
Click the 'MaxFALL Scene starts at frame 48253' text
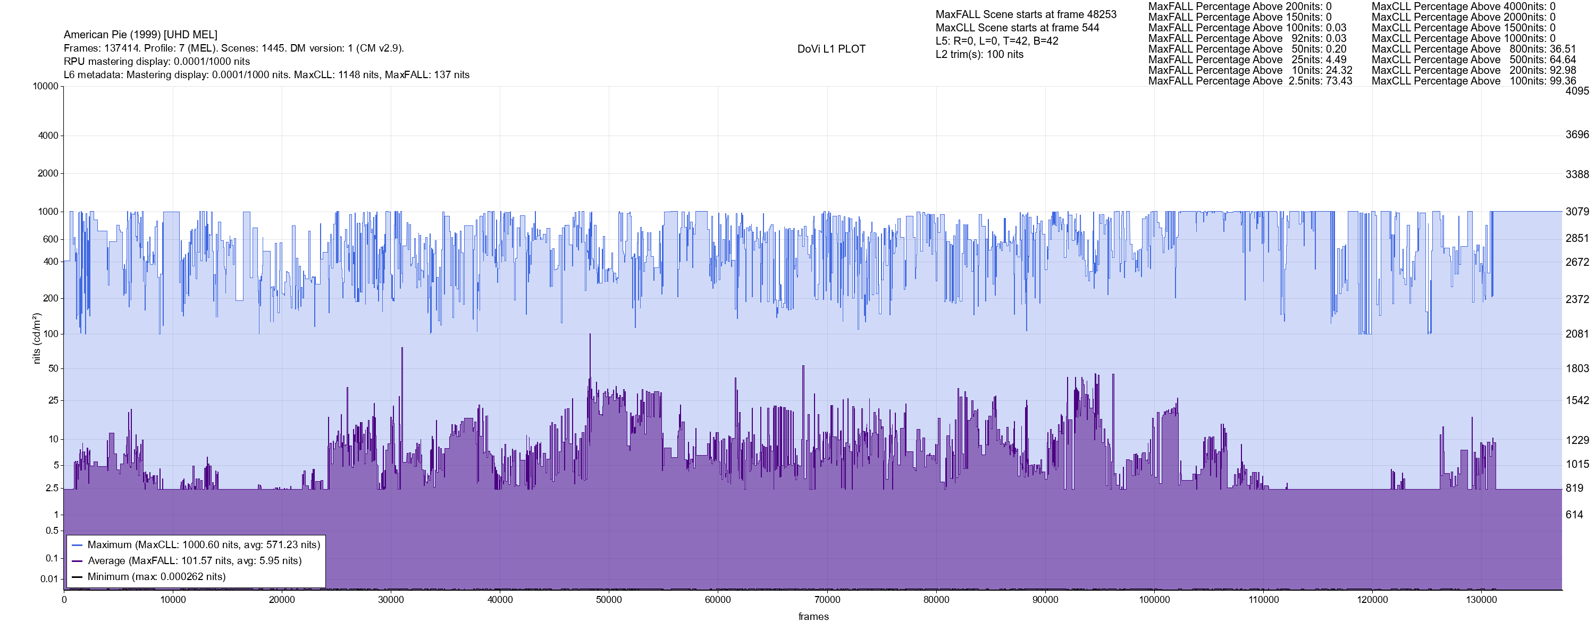pos(1026,14)
